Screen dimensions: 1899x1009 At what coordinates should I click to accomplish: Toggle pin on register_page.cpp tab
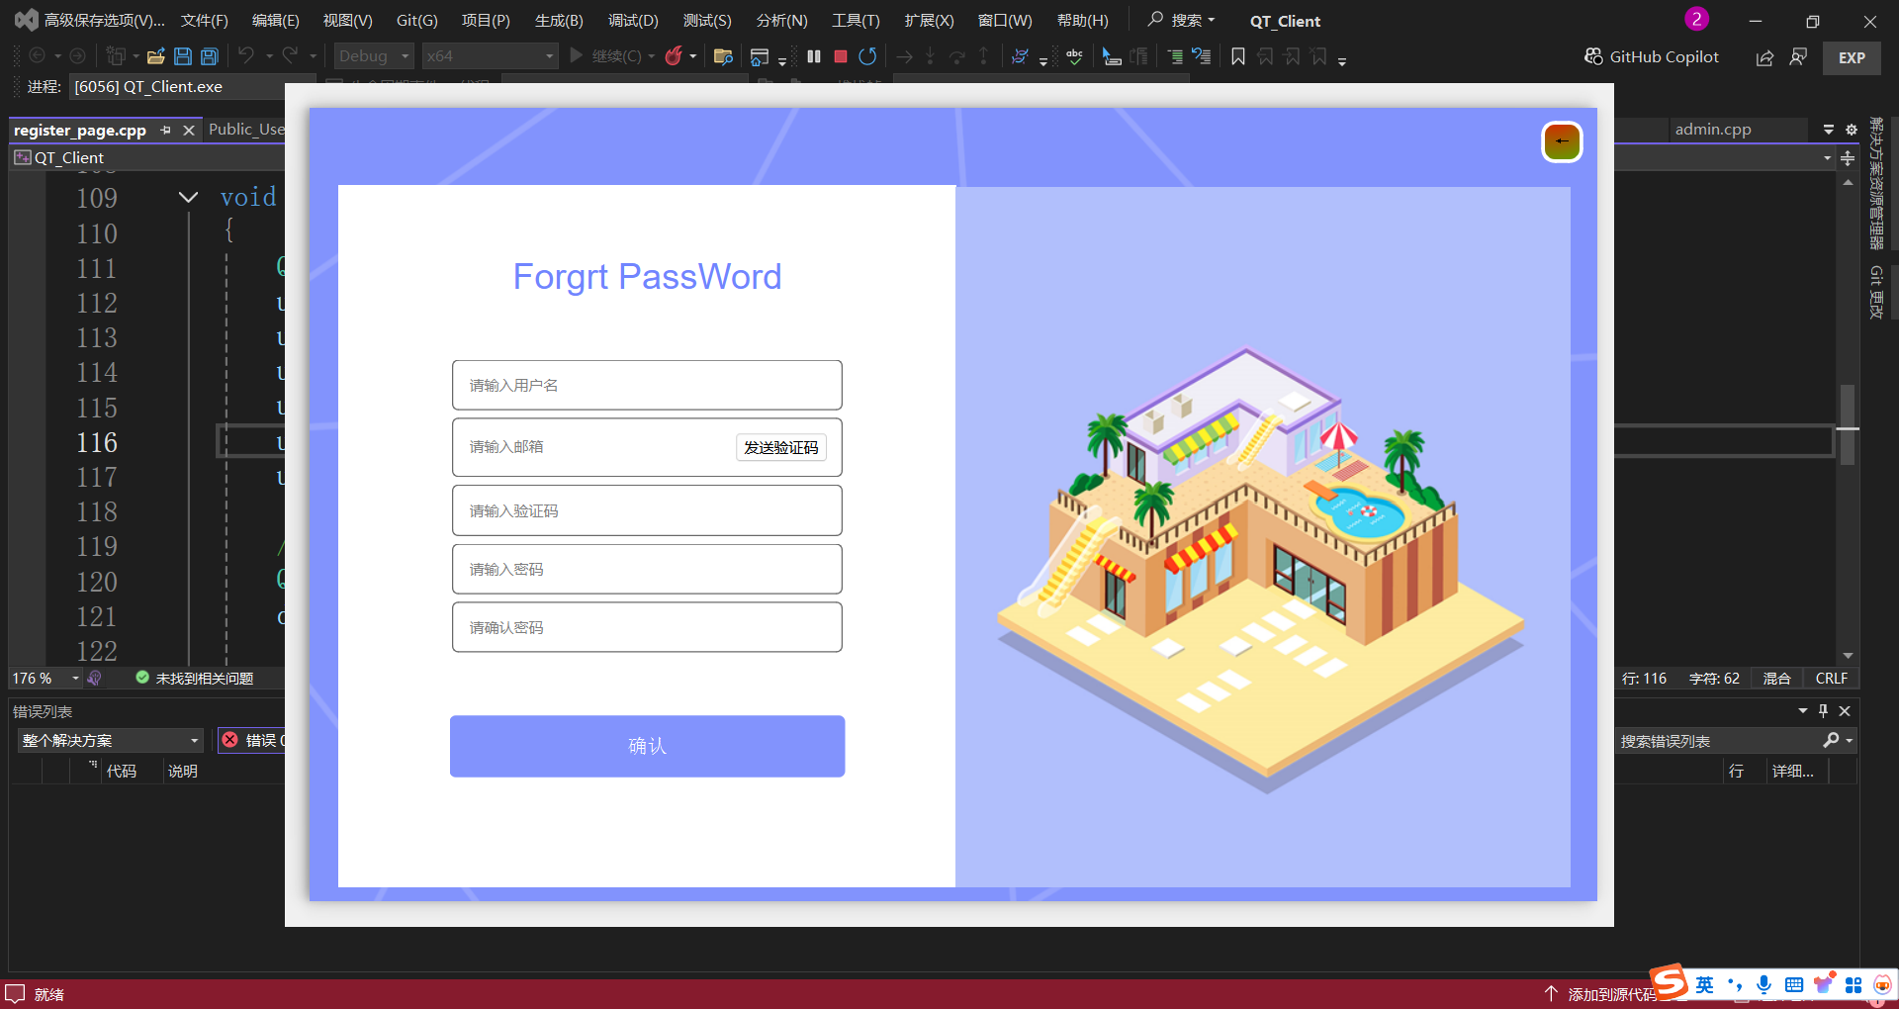pos(165,130)
